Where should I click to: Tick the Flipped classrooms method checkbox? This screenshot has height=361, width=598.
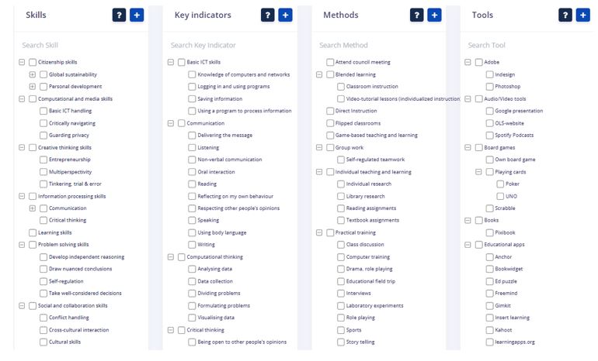coord(330,123)
